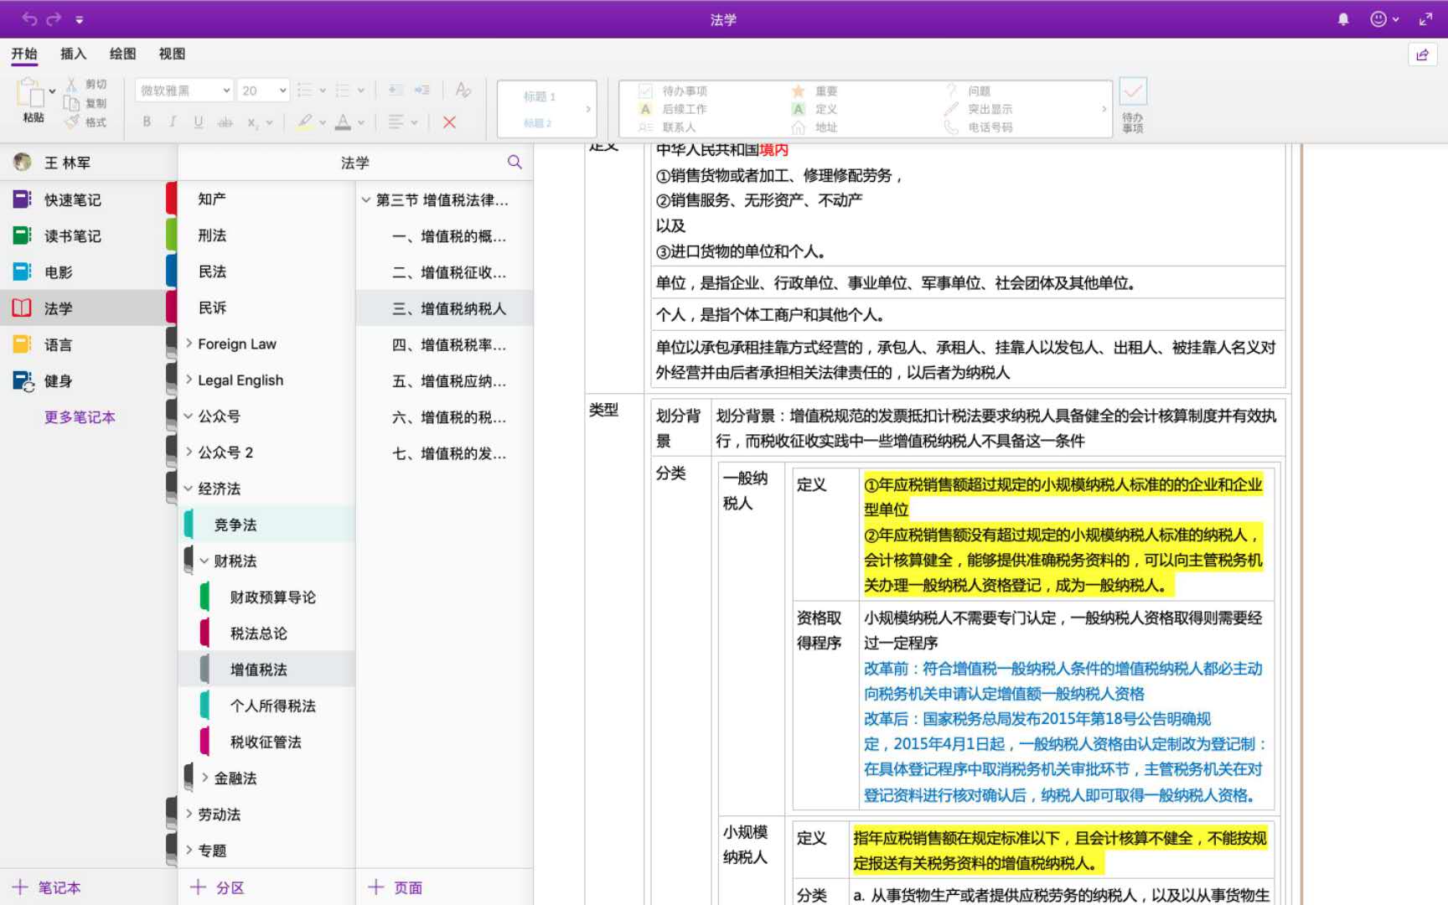Viewport: 1448px width, 905px height.
Task: Click the notification bell icon
Action: tap(1342, 19)
